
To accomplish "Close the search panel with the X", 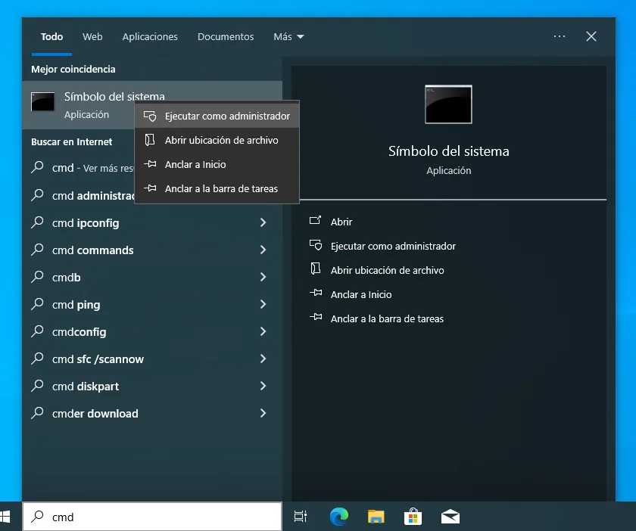I will pos(591,36).
